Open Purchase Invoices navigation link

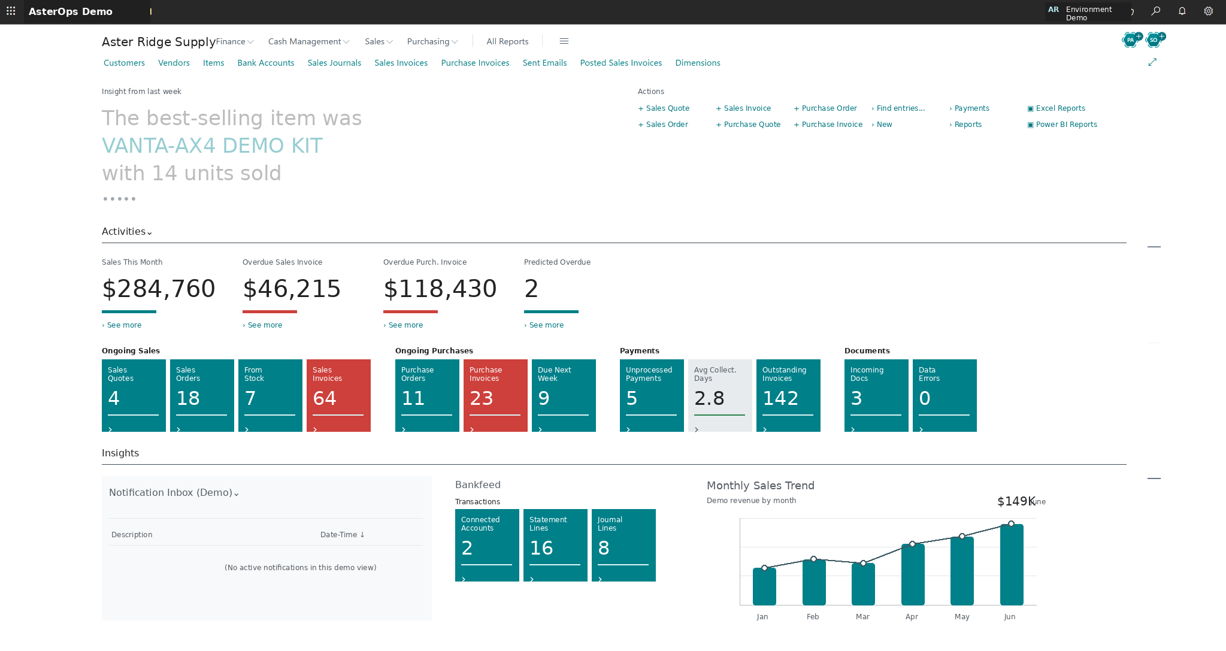pyautogui.click(x=475, y=63)
